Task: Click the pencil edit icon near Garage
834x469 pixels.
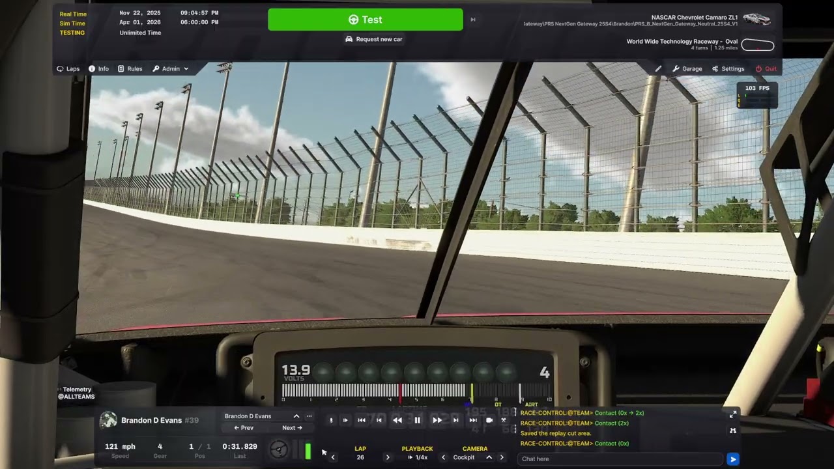Action: (658, 68)
